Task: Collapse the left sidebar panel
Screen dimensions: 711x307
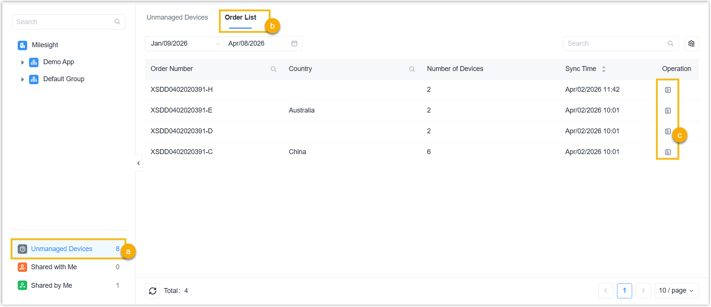Action: [x=139, y=163]
